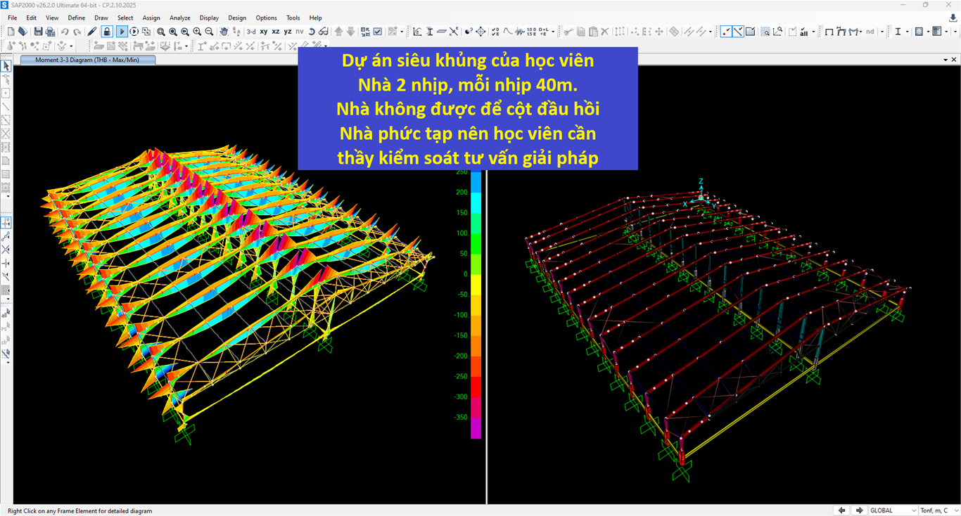Click the left arrow button in status bar
961x516 pixels.
pyautogui.click(x=841, y=510)
